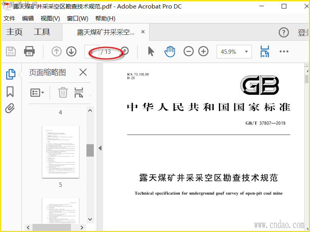This screenshot has height=232, width=310.
Task: Select page 6 thumbnail below number 5
Action: tap(60, 211)
